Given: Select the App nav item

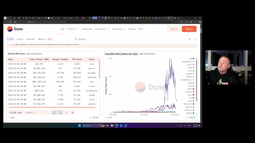Looking at the screenshot, I should pos(62,29).
